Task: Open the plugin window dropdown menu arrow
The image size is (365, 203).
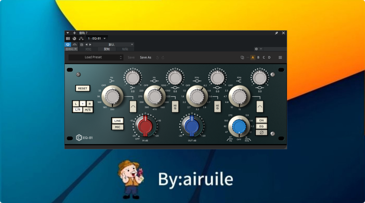Action: pos(67,33)
